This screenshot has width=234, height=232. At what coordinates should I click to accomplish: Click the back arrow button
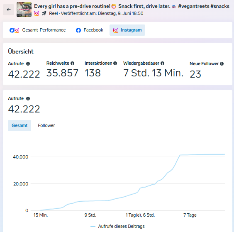coord(9,10)
